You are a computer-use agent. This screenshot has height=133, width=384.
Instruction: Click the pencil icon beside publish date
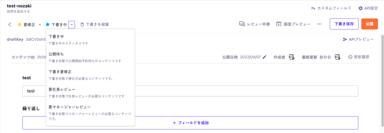(x=264, y=57)
